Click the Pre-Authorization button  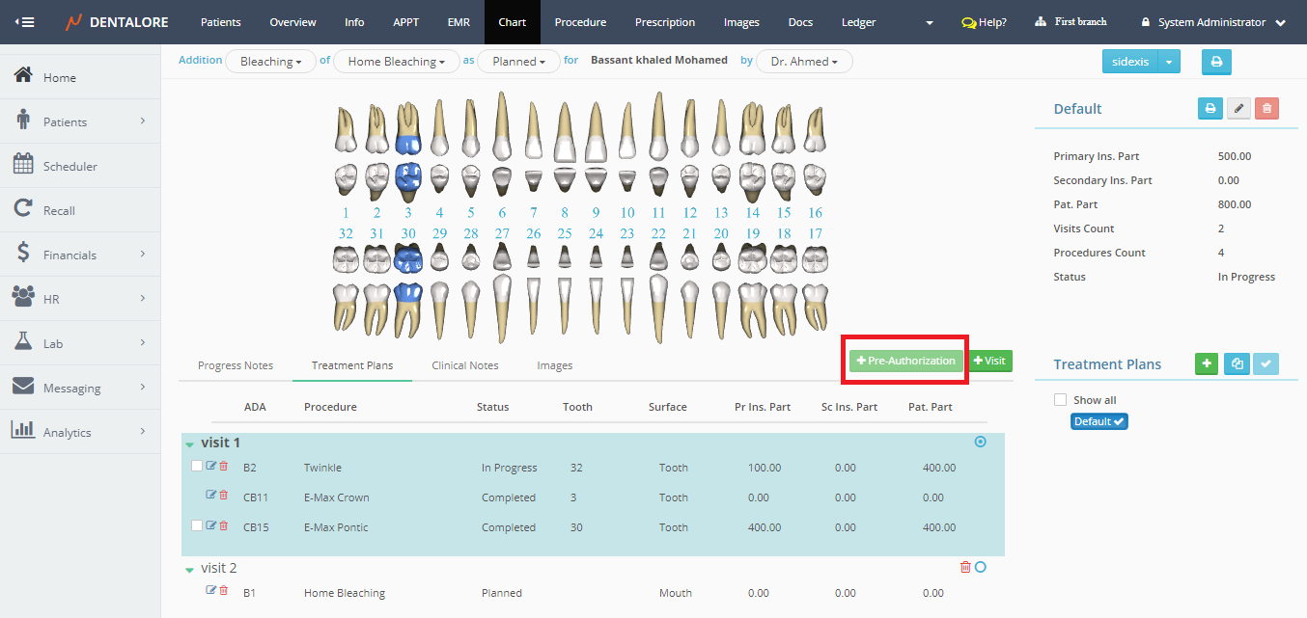905,361
